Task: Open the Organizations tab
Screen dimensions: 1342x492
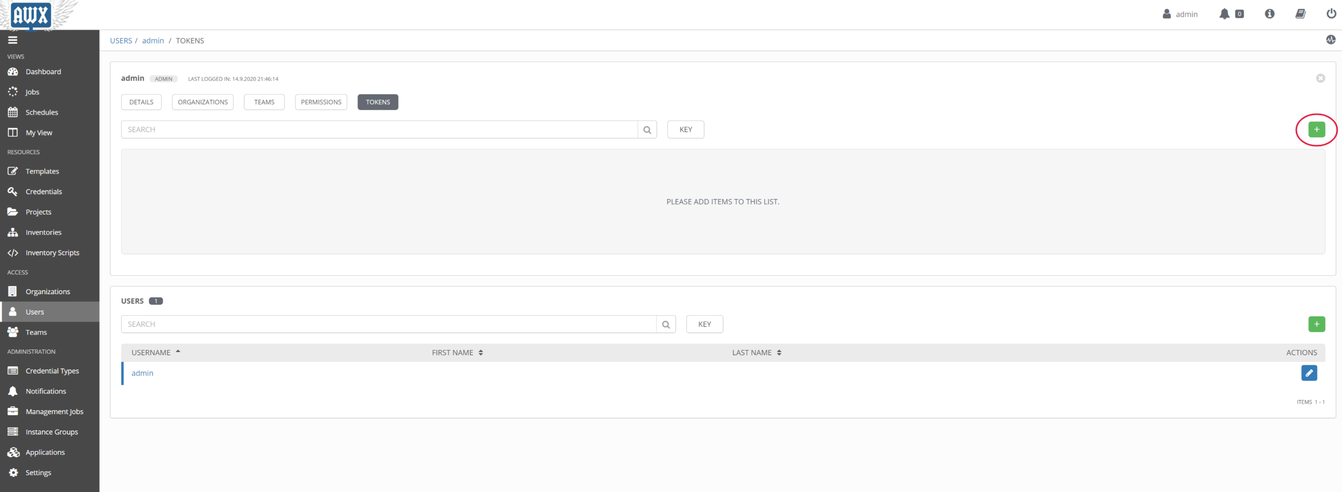Action: click(203, 102)
